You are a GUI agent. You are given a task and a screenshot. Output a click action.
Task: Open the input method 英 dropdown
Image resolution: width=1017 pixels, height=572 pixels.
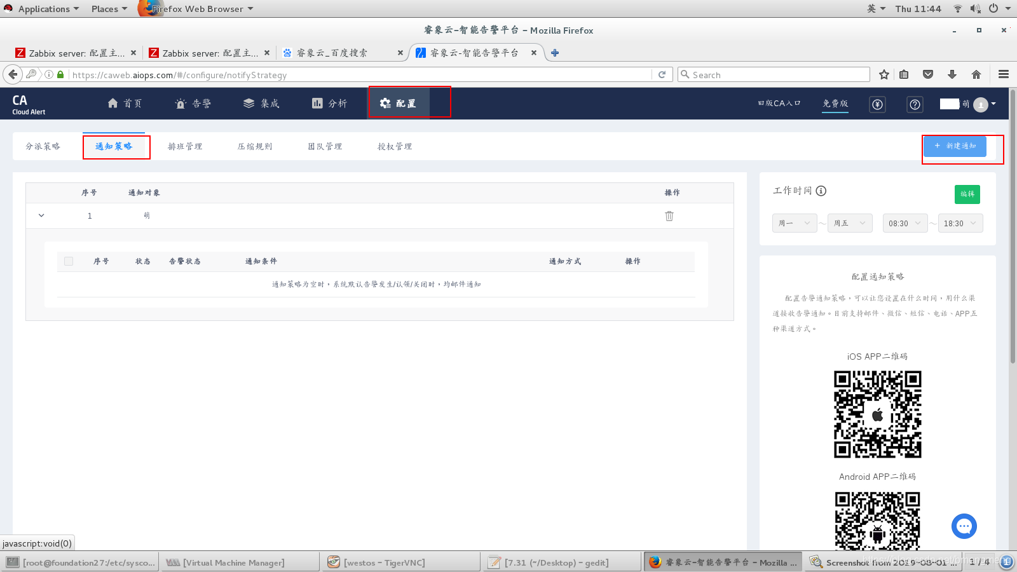click(x=876, y=9)
